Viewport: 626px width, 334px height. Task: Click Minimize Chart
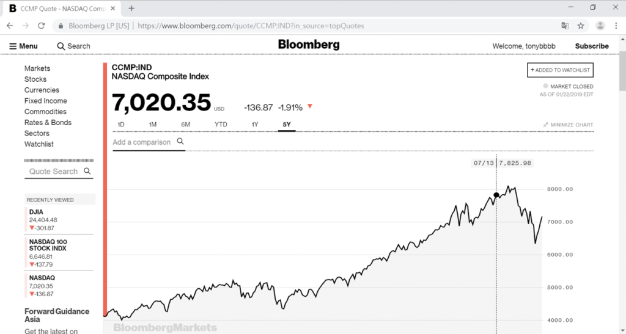click(x=568, y=125)
